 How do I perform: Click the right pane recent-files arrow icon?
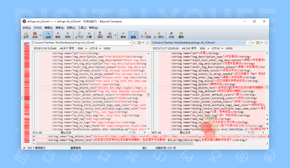click(x=253, y=43)
